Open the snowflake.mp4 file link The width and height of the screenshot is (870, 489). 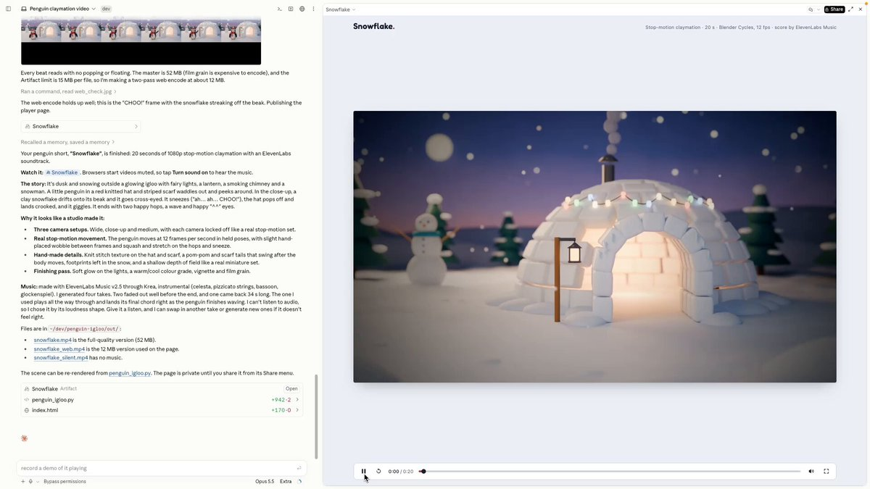[x=52, y=340]
